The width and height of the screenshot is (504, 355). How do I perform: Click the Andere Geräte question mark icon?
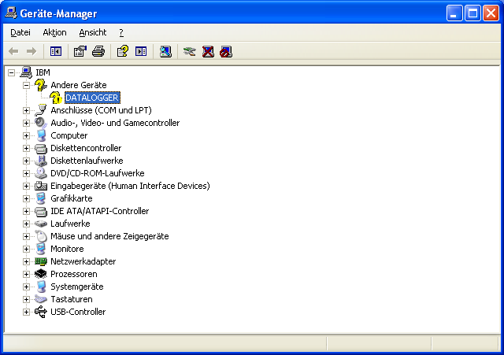coord(40,85)
